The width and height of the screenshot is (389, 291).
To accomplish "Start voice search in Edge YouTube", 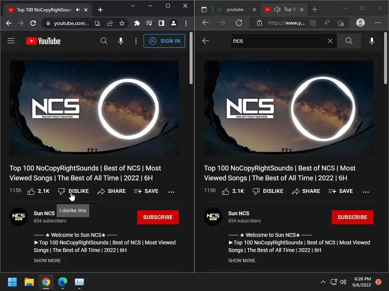I will [x=372, y=41].
